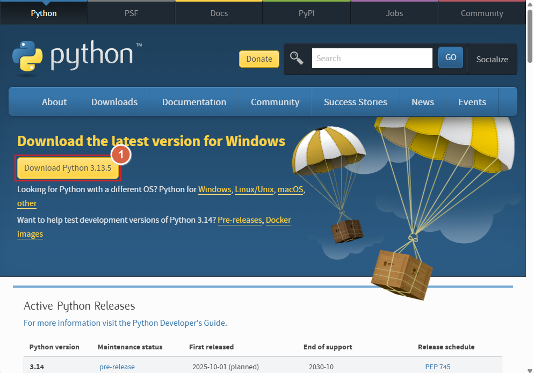
Task: Click the 'Release schedule' column header
Action: pos(446,347)
